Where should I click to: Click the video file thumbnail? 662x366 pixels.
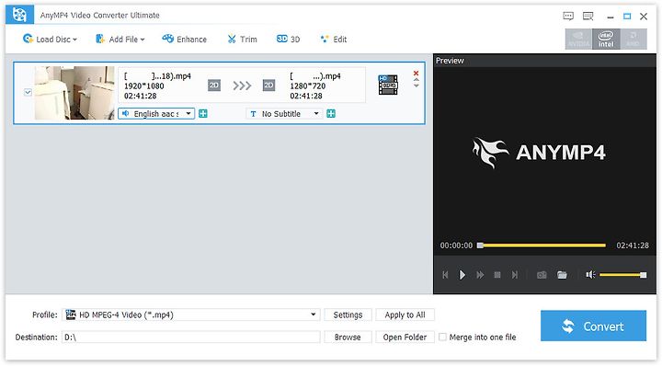coord(74,93)
